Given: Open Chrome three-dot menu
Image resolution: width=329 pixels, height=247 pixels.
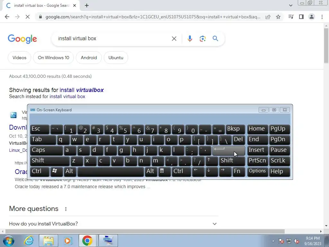Looking at the screenshot, I should pyautogui.click(x=322, y=17).
